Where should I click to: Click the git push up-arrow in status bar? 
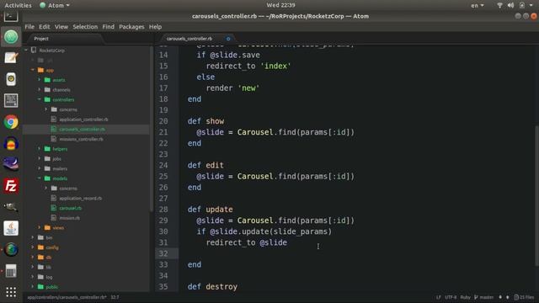[507, 297]
